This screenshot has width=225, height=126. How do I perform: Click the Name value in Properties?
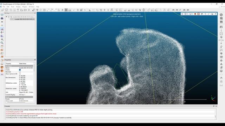click(26, 68)
